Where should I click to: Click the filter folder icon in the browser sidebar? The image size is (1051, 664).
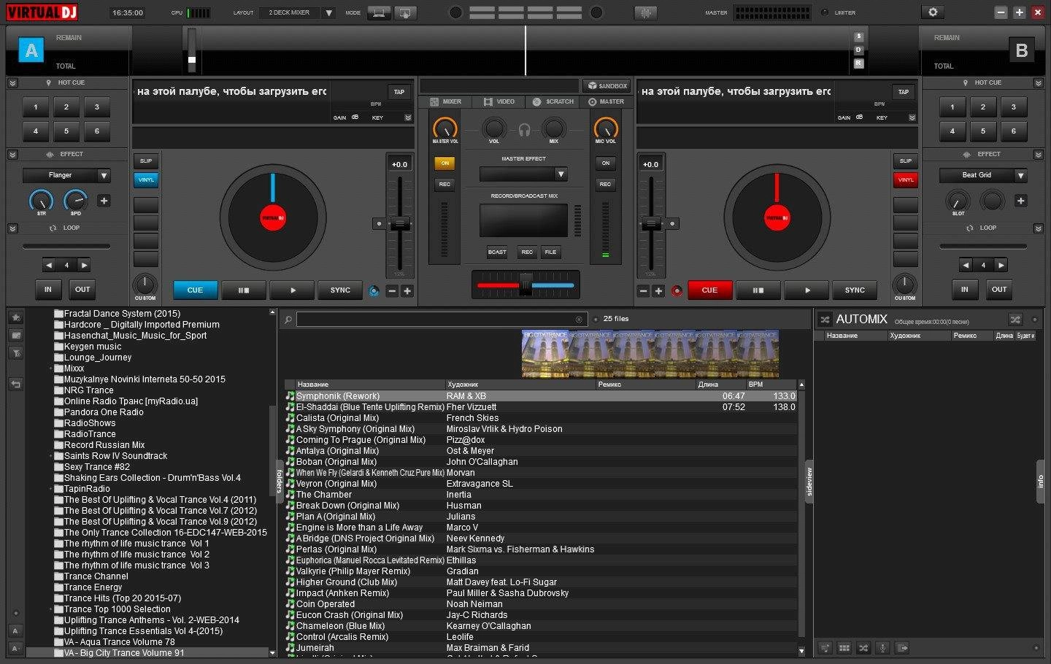click(x=15, y=353)
